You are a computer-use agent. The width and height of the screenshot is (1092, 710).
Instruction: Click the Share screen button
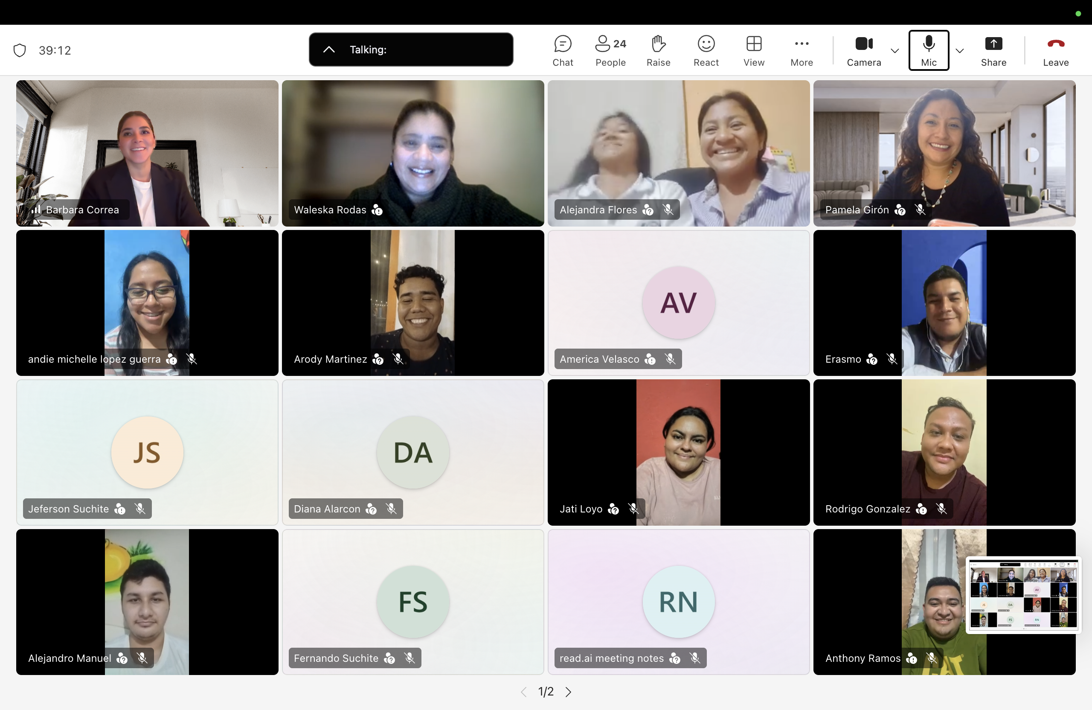pyautogui.click(x=993, y=50)
